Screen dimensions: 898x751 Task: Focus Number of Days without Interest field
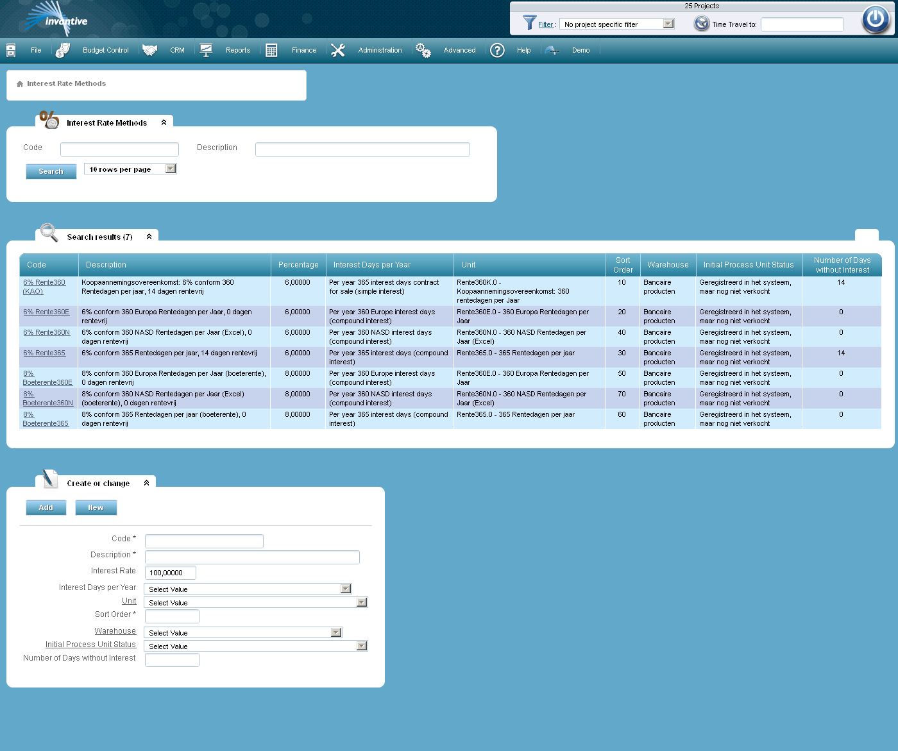(x=172, y=660)
